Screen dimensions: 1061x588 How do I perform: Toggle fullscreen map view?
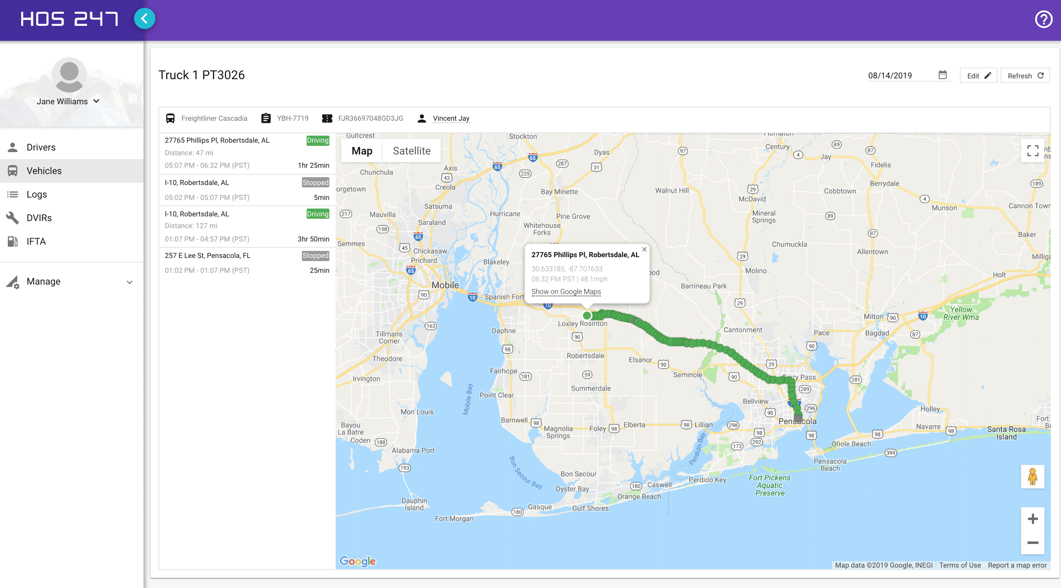point(1033,151)
